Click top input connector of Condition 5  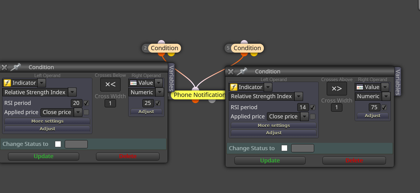[244, 42]
